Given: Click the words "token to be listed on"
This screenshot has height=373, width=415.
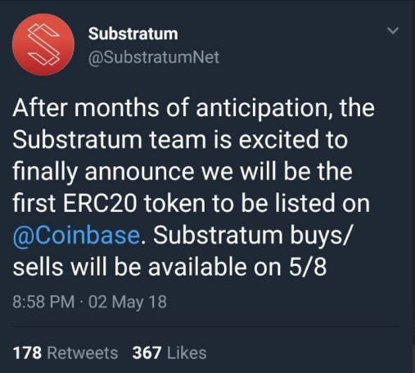Looking at the screenshot, I should click(257, 204).
